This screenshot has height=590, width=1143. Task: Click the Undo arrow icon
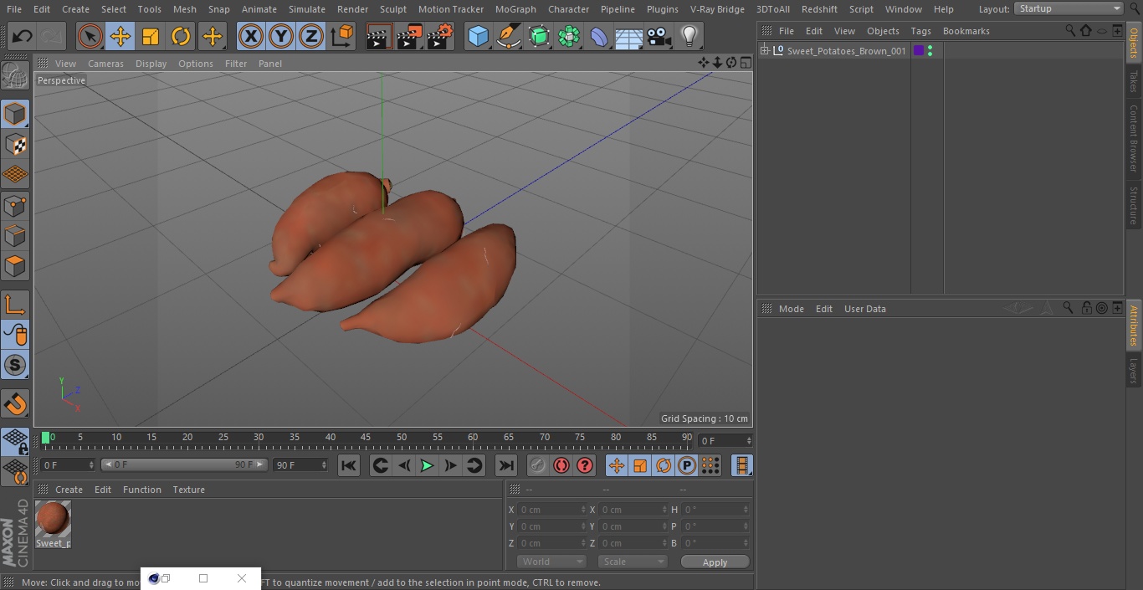click(23, 36)
